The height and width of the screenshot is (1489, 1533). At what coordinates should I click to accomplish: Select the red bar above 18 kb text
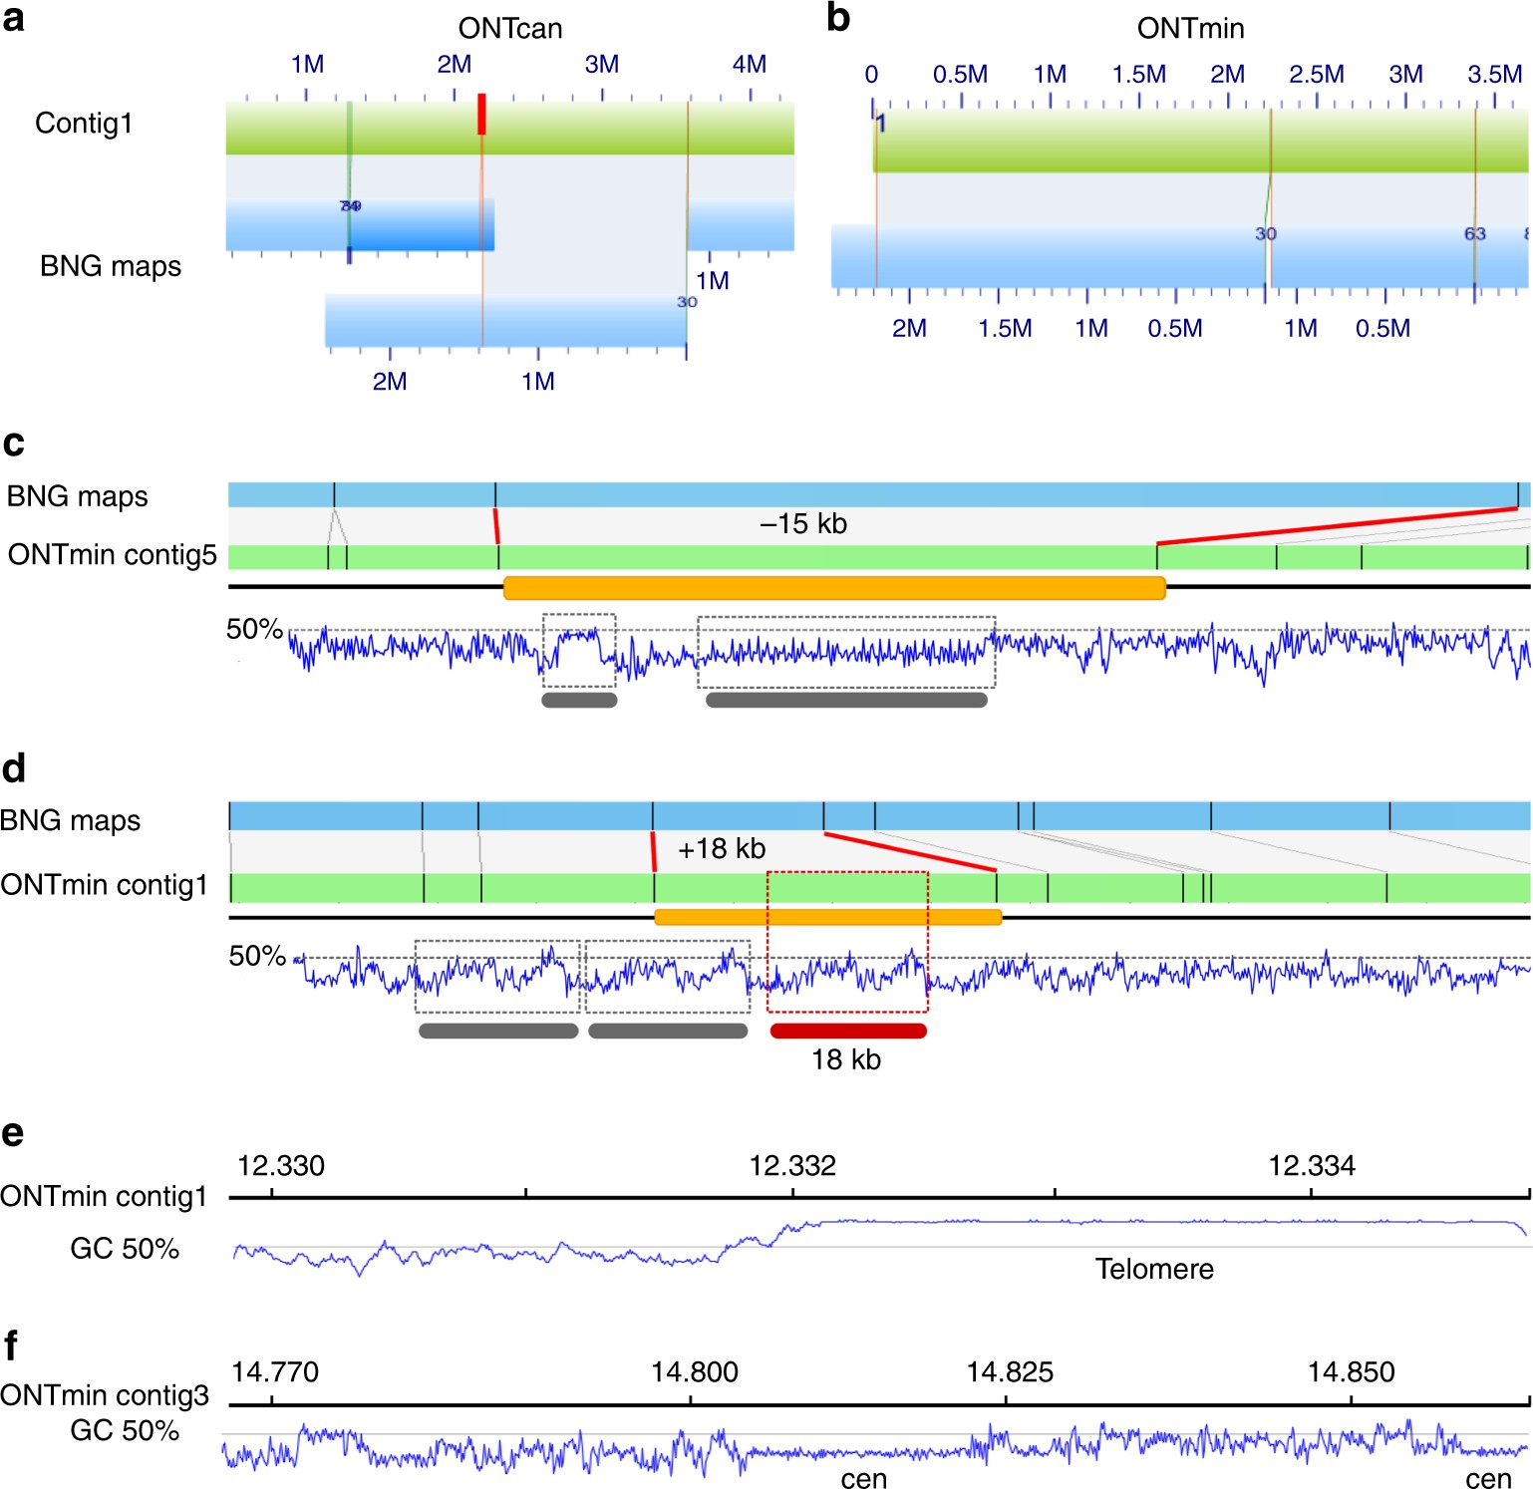[x=848, y=1031]
